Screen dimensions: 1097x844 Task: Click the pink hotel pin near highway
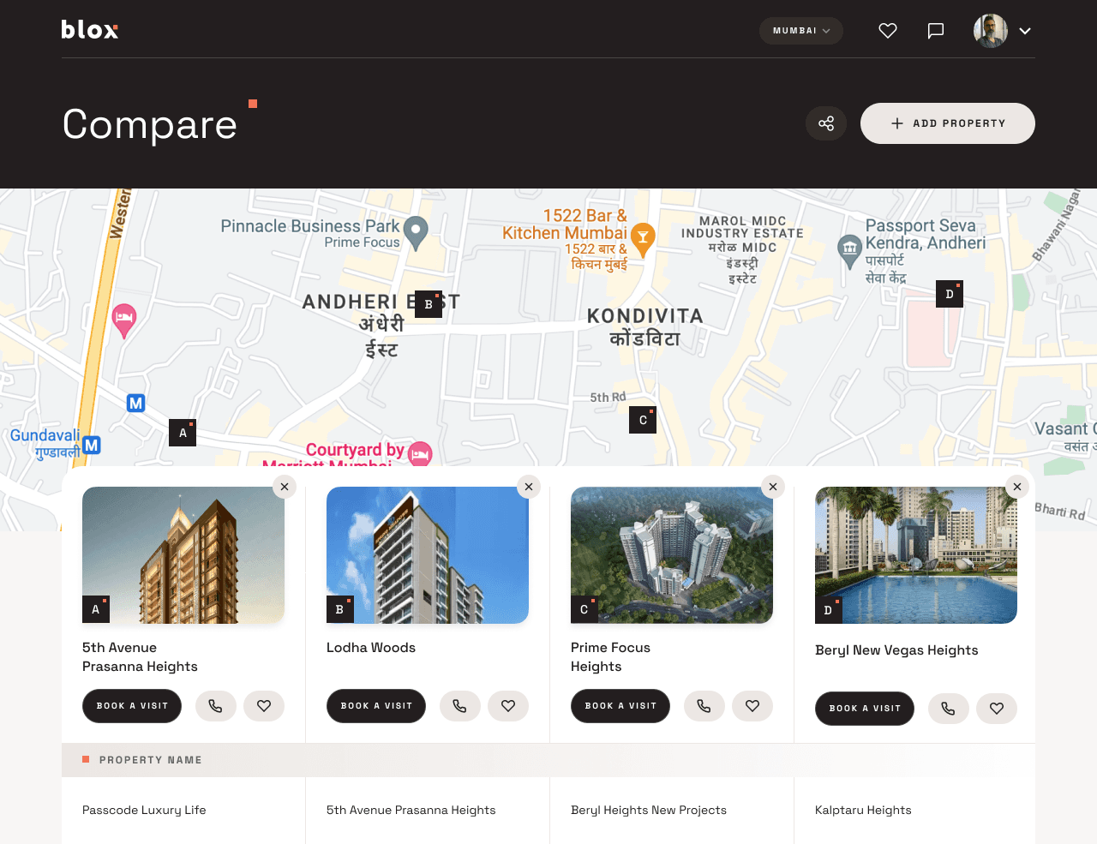(124, 320)
